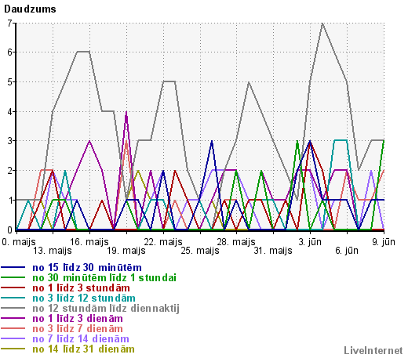The width and height of the screenshot is (408, 358).
Task: Click the 'no 1 līdz 3 dienām' legend label
Action: click(x=78, y=319)
